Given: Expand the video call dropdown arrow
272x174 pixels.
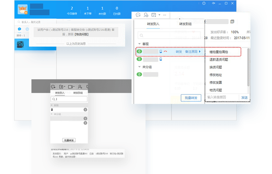Looking at the screenshot, I should 74,87.
